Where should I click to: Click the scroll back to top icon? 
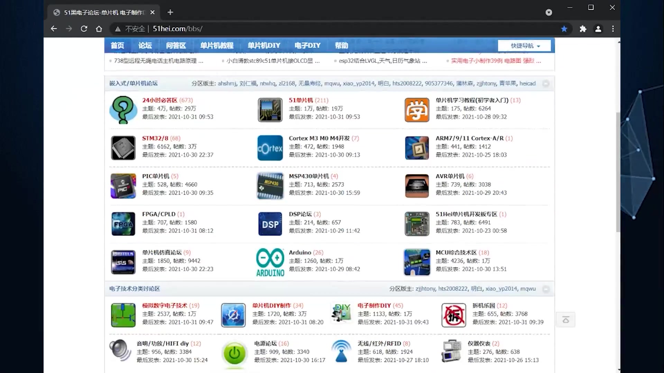coord(565,320)
